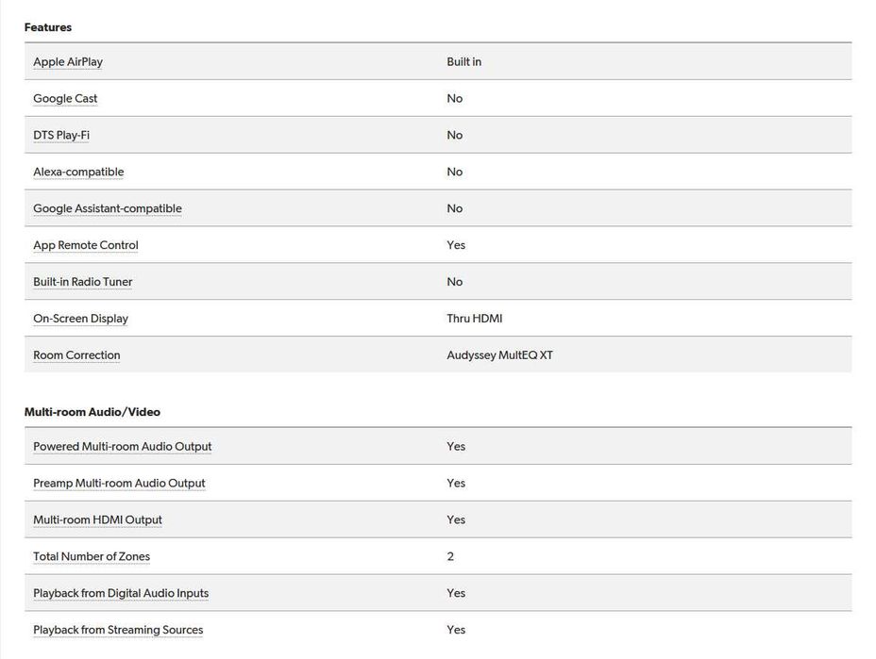Select the Multi-room HDMI Output term
876x659 pixels.
point(97,520)
